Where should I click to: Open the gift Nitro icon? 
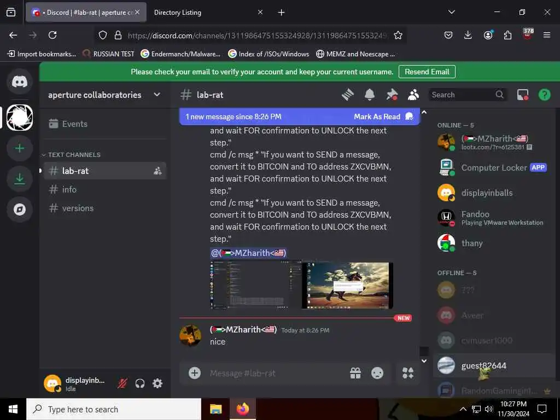pyautogui.click(x=355, y=373)
